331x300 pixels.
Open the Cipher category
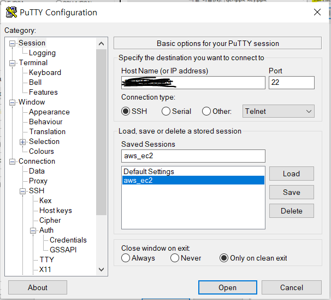(50, 220)
